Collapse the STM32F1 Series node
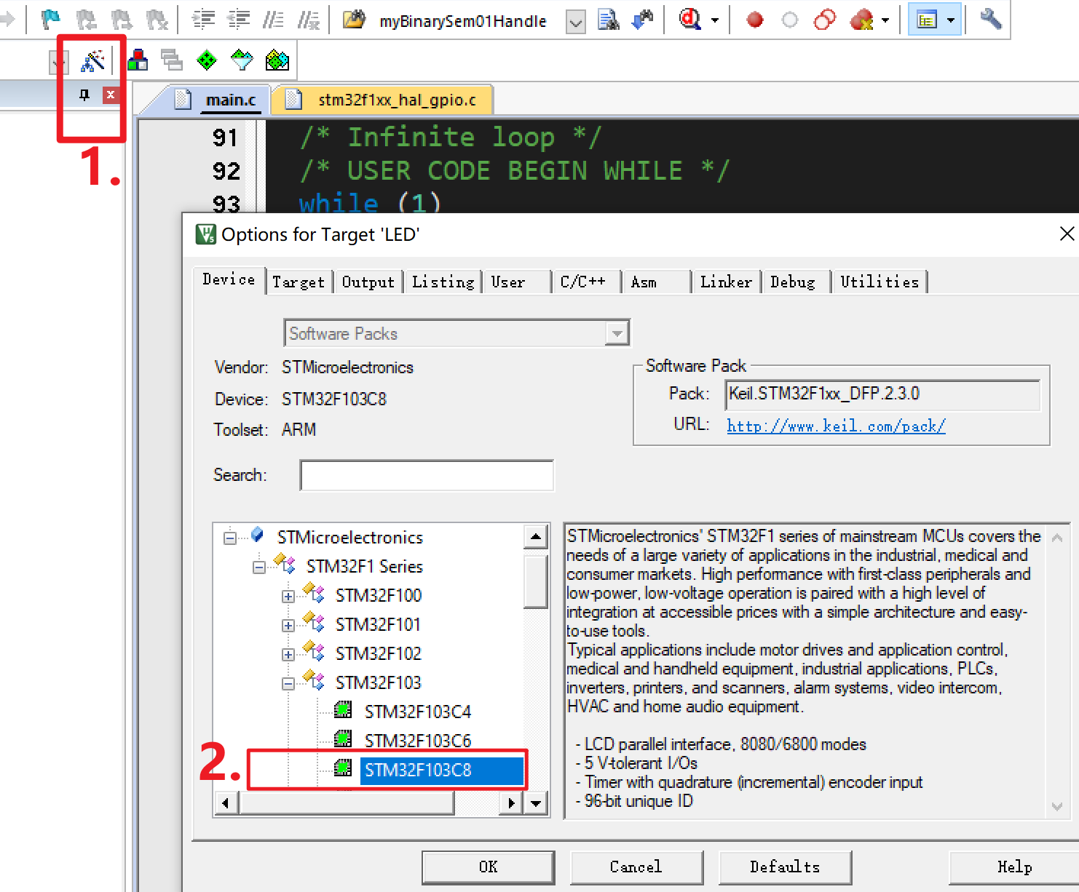 (259, 568)
